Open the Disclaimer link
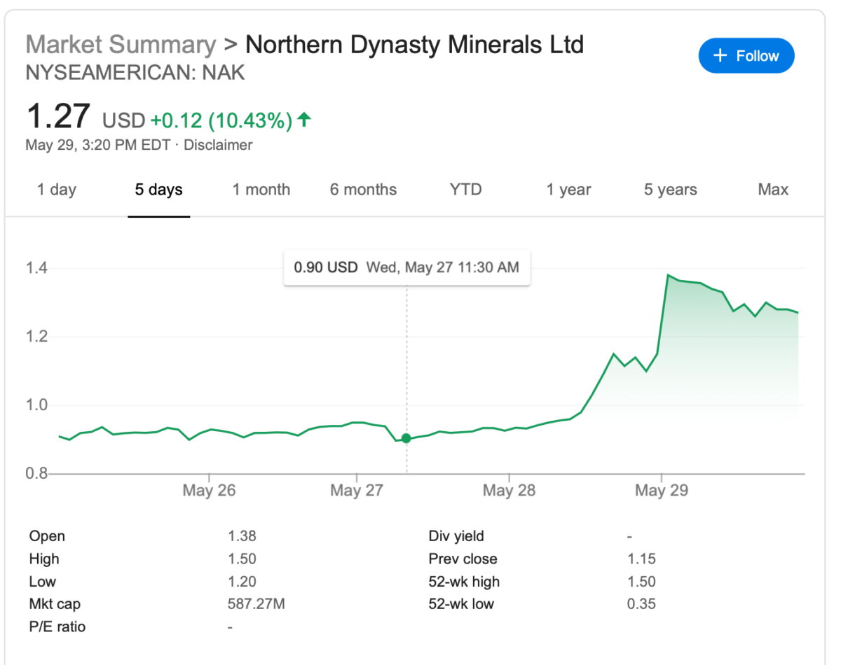This screenshot has height=665, width=841. (x=218, y=145)
